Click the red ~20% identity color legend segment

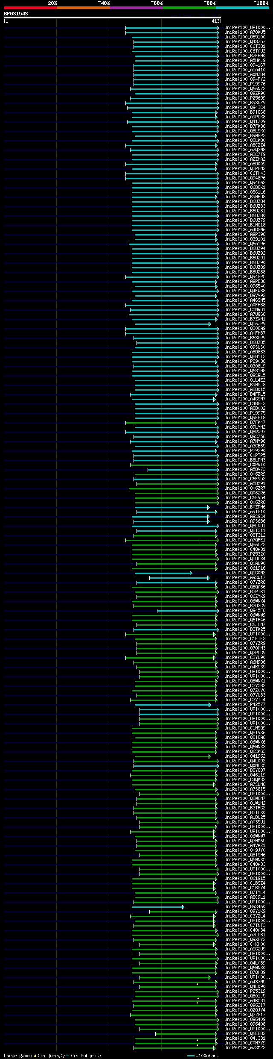click(x=31, y=8)
